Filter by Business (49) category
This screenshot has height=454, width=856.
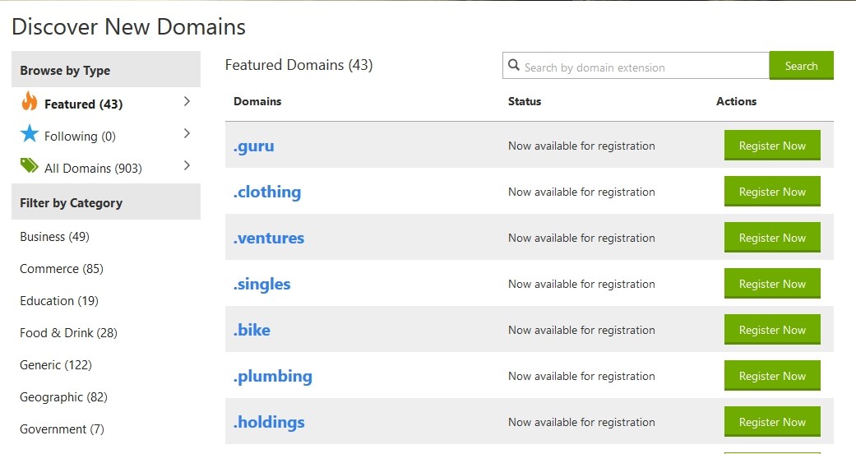click(x=54, y=237)
